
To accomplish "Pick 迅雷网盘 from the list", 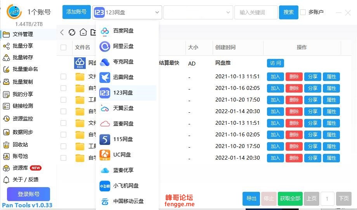I will click(x=127, y=77).
